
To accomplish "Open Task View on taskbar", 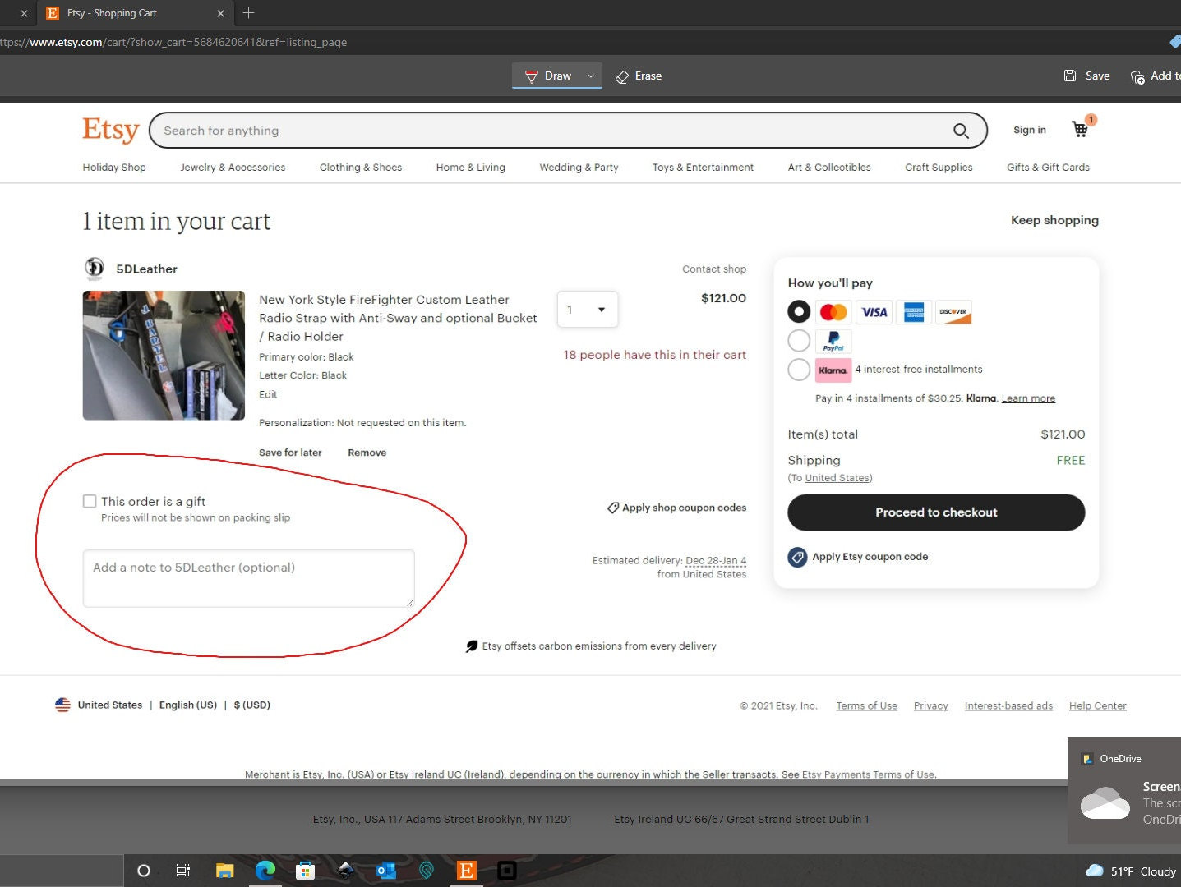I will click(x=183, y=871).
